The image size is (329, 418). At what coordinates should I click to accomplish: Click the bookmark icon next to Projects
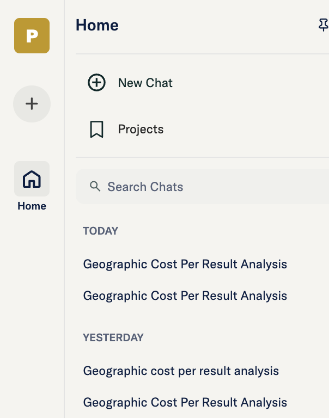[x=96, y=130]
